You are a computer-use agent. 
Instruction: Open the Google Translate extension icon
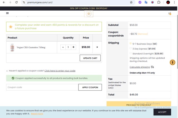(x=146, y=2)
